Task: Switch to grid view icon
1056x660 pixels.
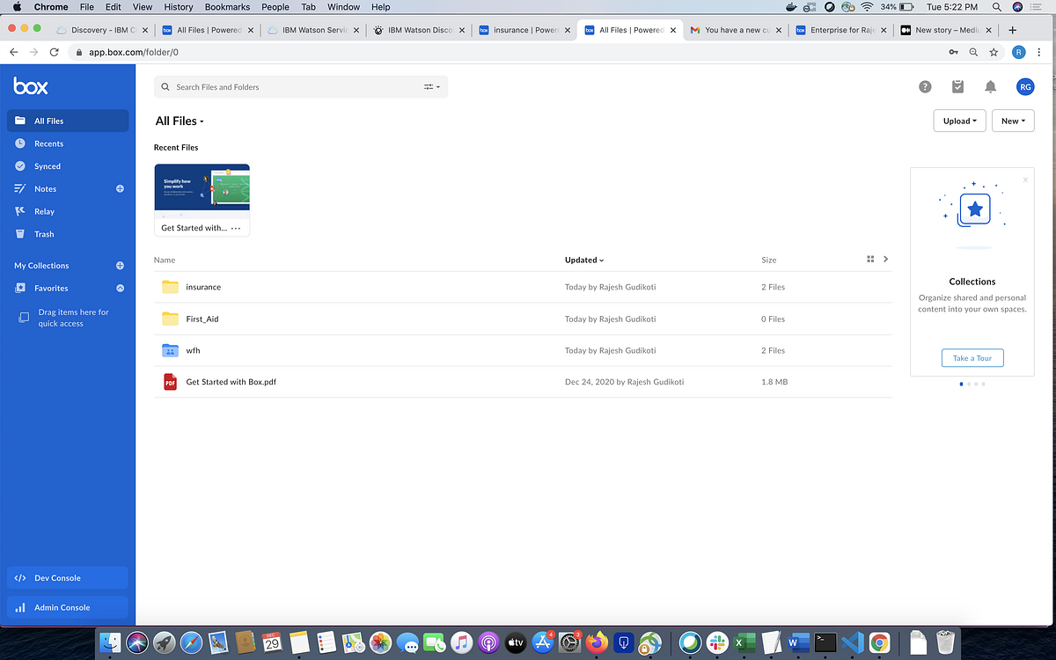Action: click(870, 259)
